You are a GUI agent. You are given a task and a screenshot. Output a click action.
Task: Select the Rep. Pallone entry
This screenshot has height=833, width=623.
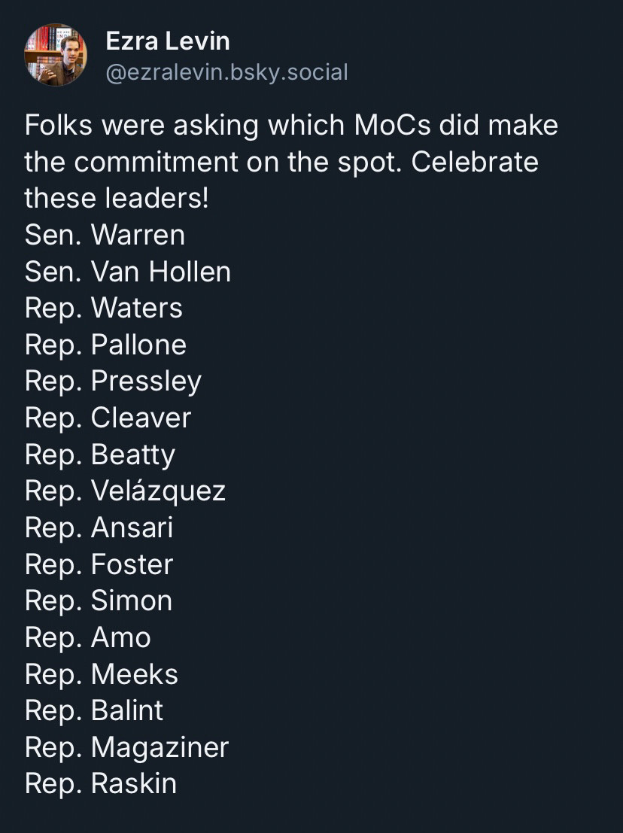click(x=105, y=345)
